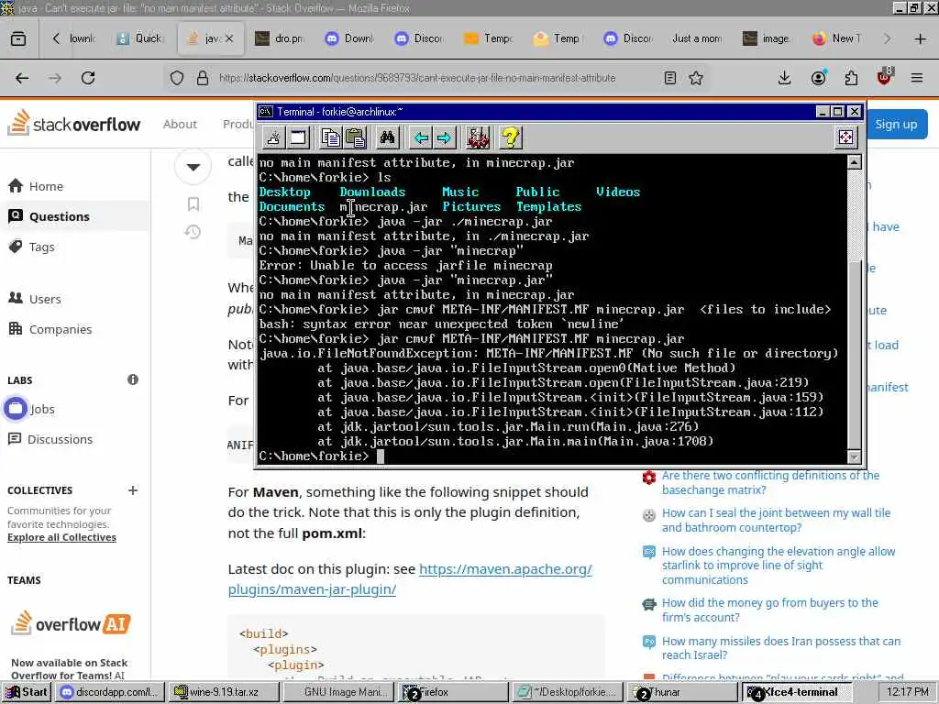Switch to the 'New T' Firefox tab
This screenshot has width=939, height=704.
click(836, 38)
